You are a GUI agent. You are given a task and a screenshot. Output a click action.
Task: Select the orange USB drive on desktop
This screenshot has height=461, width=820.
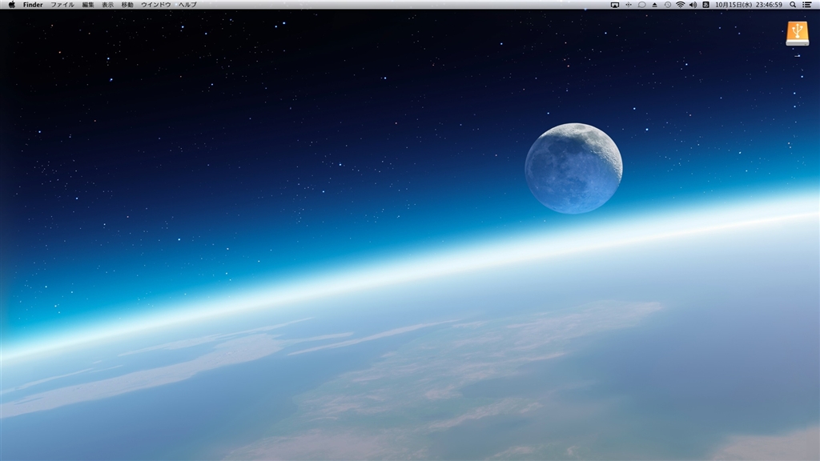797,33
